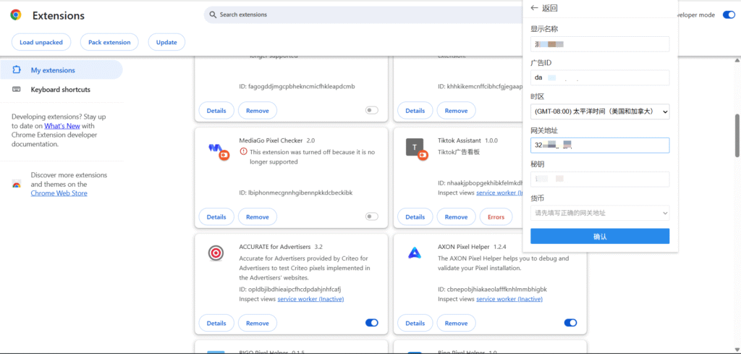
Task: Click Details for AXON Pixel Helper
Action: pos(415,324)
